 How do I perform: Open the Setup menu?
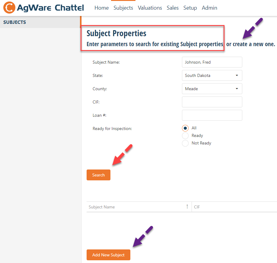point(190,8)
